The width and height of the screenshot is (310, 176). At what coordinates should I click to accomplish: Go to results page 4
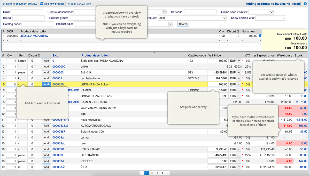(x=162, y=173)
